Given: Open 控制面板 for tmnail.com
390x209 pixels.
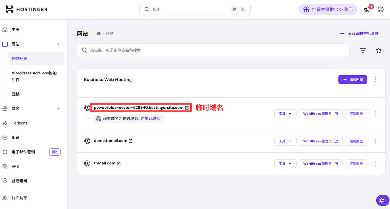Looking at the screenshot, I should pyautogui.click(x=356, y=164).
